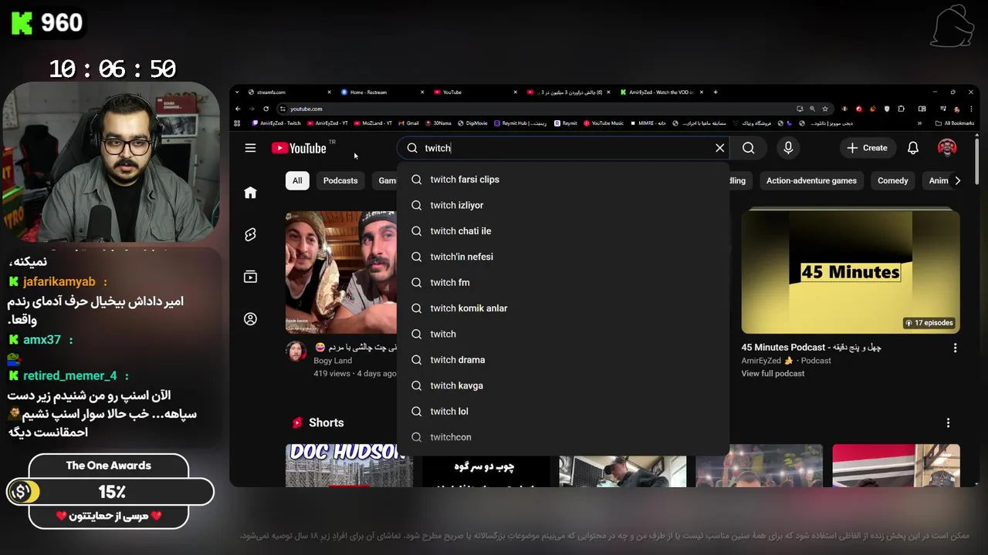Open the 'DigiMovie' bookmark

(472, 123)
